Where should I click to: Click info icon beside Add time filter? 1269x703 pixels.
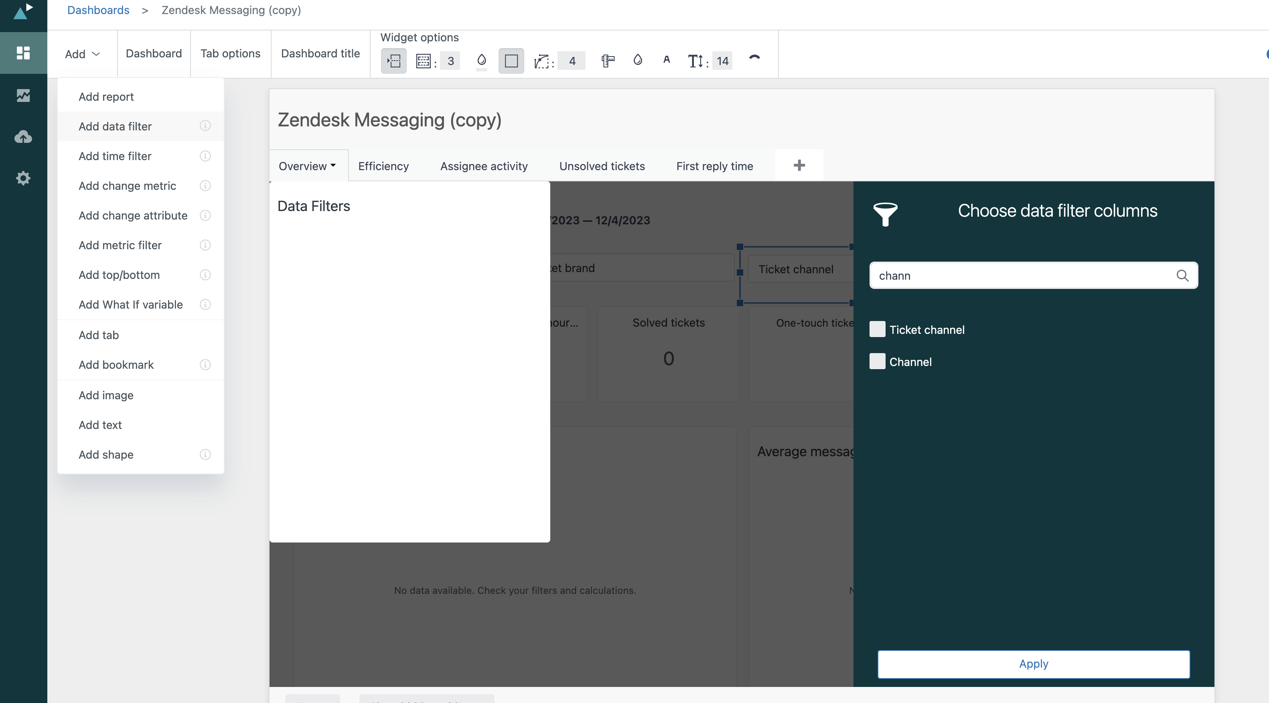205,156
